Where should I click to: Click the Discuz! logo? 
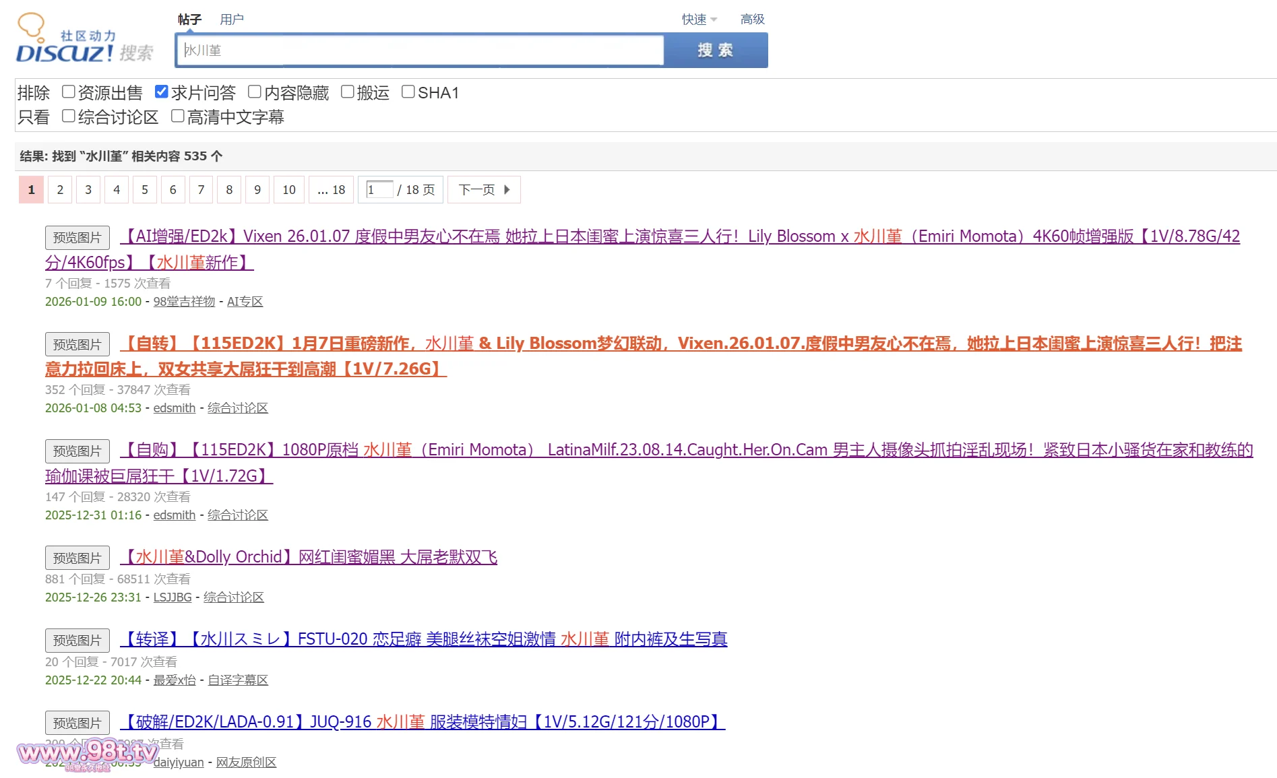pos(65,42)
